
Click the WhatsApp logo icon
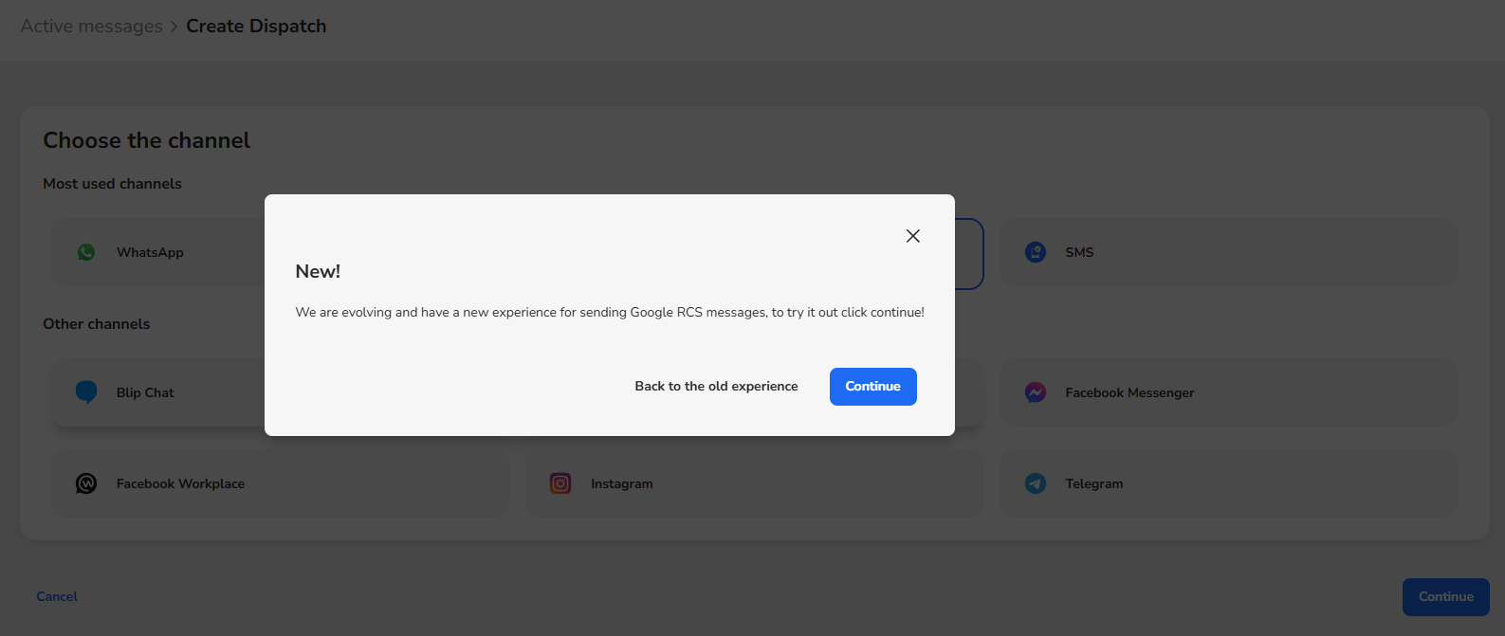pos(86,252)
